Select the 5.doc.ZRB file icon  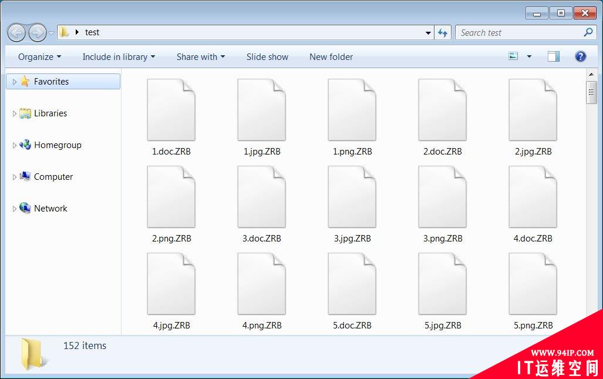click(x=352, y=284)
